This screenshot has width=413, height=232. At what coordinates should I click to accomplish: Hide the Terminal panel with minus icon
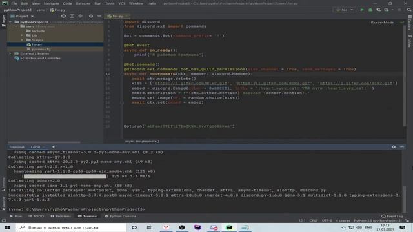pyautogui.click(x=402, y=147)
